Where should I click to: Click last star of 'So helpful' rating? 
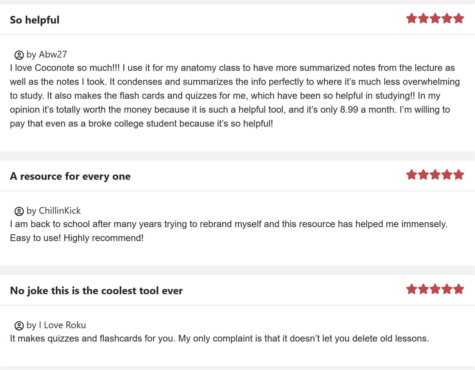tap(458, 18)
